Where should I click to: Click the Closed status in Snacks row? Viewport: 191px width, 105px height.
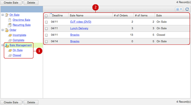tap(161, 35)
